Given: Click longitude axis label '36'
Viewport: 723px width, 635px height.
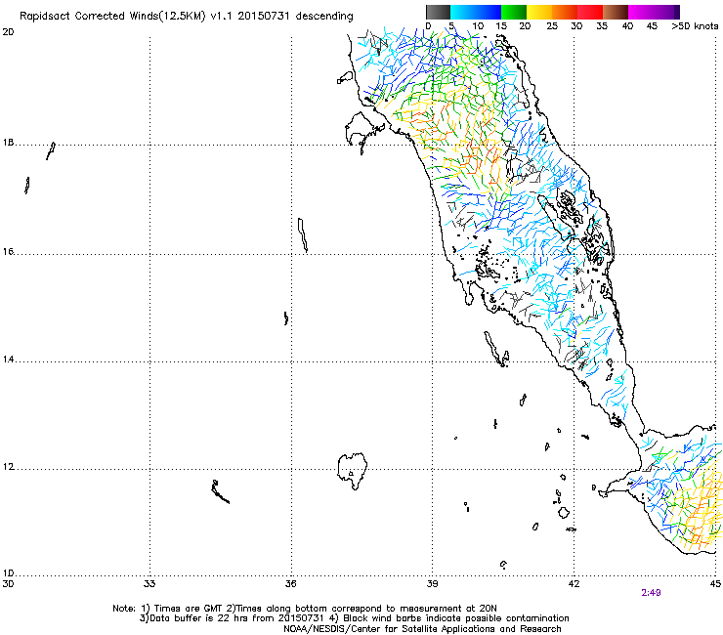Looking at the screenshot, I should [x=290, y=584].
